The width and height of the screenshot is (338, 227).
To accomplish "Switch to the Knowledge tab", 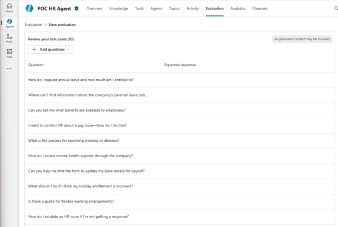I will pos(119,9).
